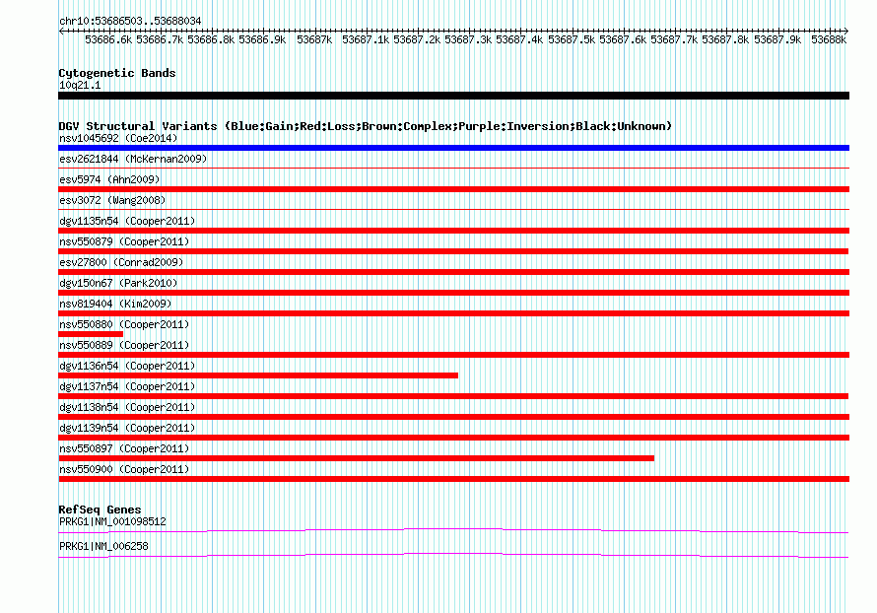Image resolution: width=877 pixels, height=613 pixels.
Task: Click the 53687.5k ruler position label
Action: tap(572, 39)
